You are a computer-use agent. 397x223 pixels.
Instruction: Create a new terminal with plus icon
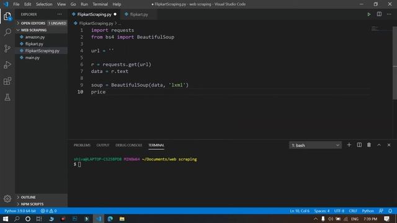point(349,145)
